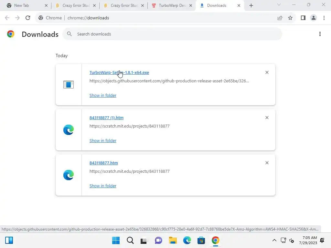Open the tab search chevron
Screen dimensions: 331x248
279,5
